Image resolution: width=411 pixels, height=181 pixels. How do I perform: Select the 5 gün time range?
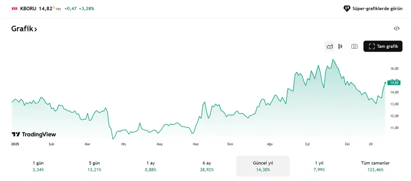click(94, 166)
